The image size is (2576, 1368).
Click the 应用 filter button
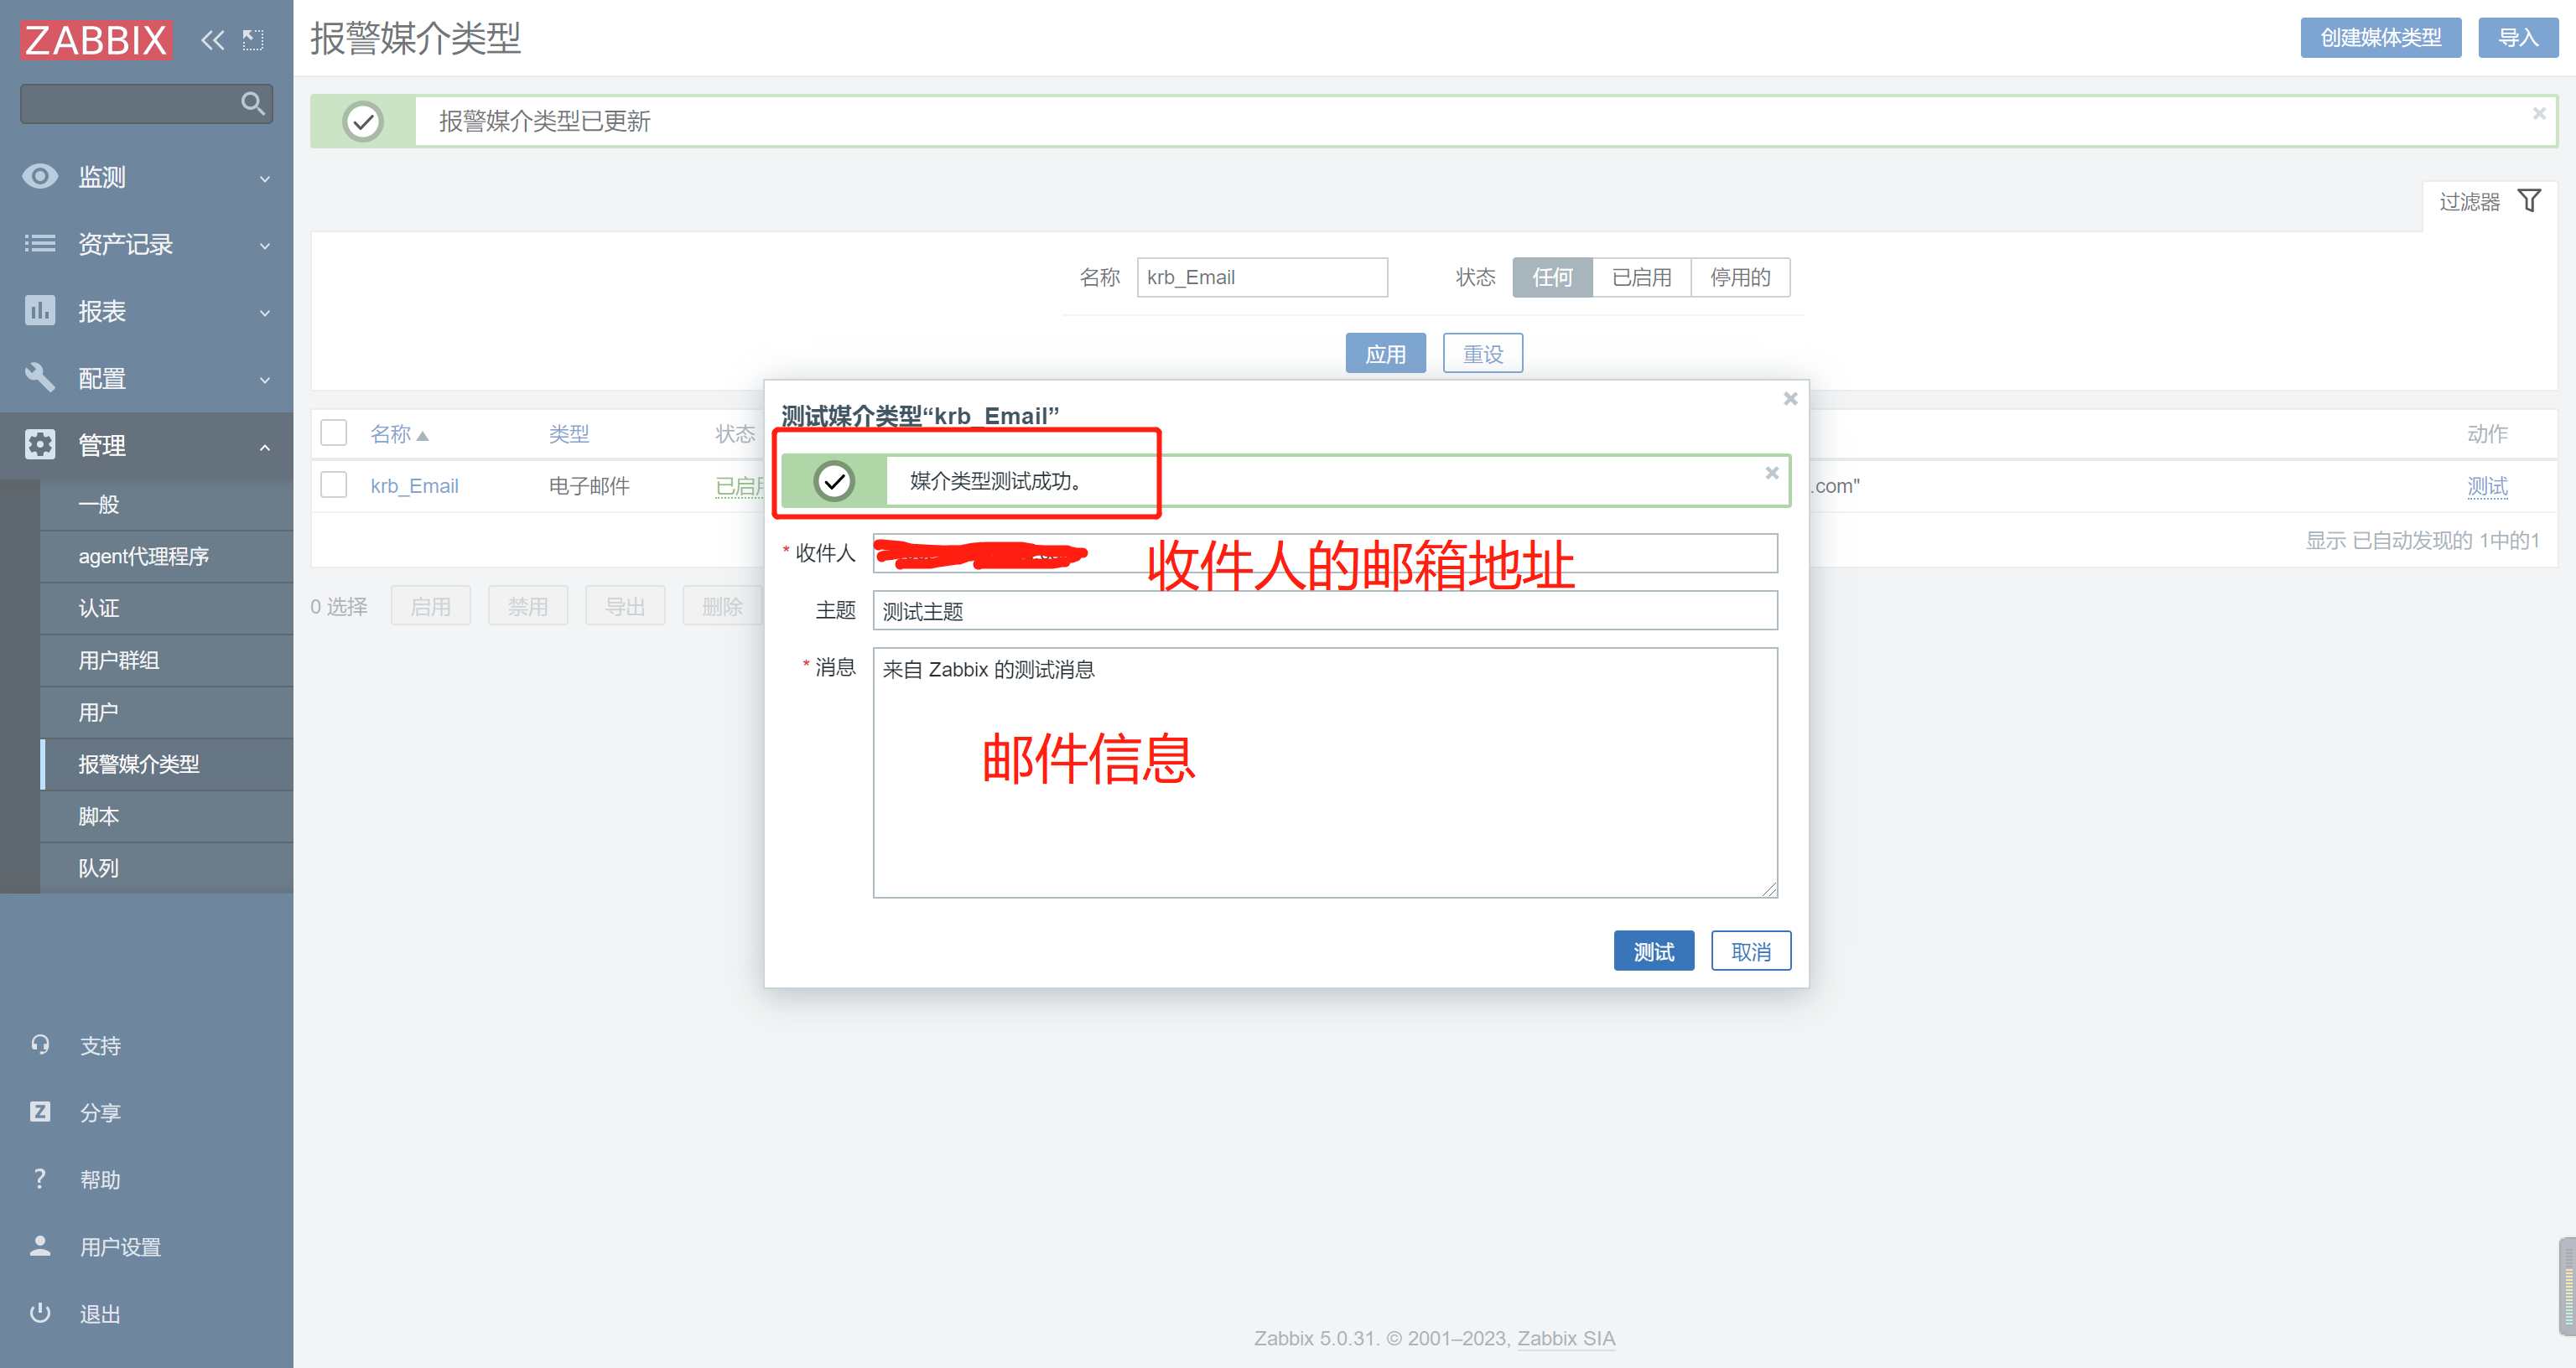1386,353
